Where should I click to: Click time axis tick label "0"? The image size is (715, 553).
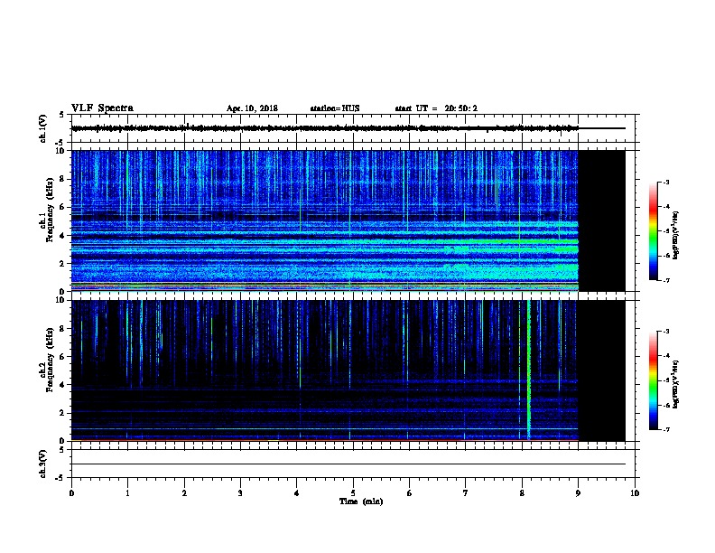click(71, 493)
